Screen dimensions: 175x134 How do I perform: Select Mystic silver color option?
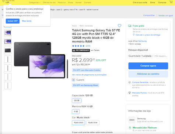pos(93,123)
